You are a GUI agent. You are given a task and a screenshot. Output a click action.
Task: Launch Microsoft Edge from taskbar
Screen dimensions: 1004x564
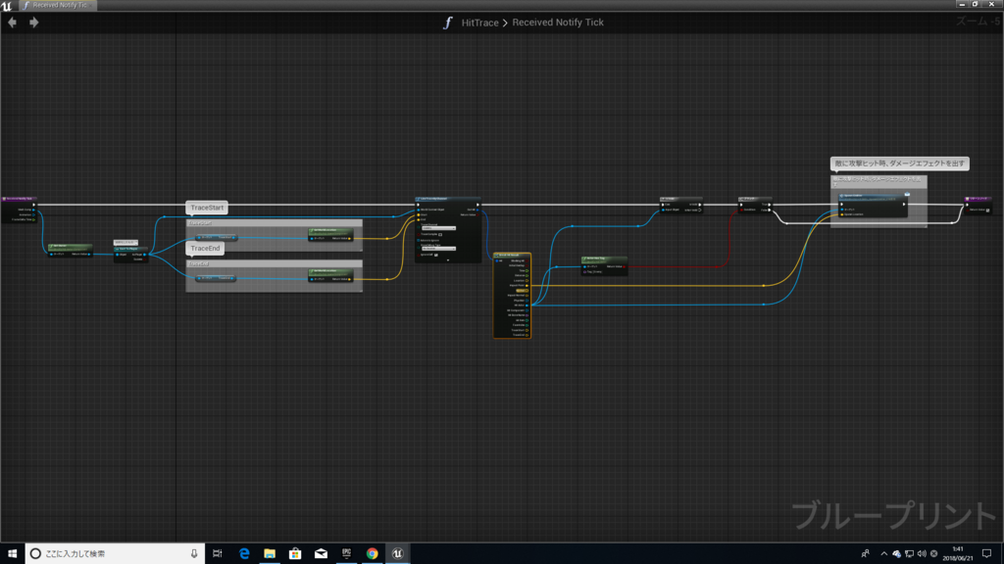[x=244, y=553]
